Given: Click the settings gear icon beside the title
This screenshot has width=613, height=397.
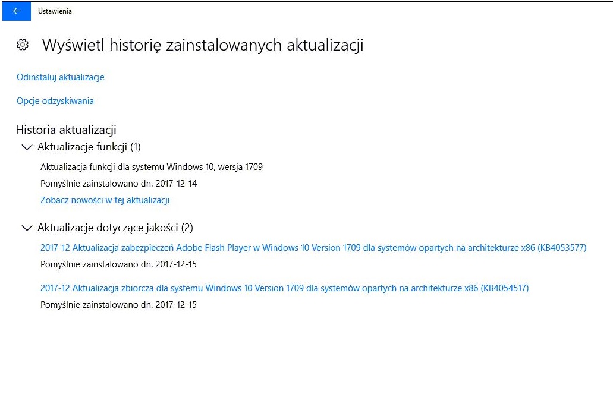Looking at the screenshot, I should tap(23, 45).
